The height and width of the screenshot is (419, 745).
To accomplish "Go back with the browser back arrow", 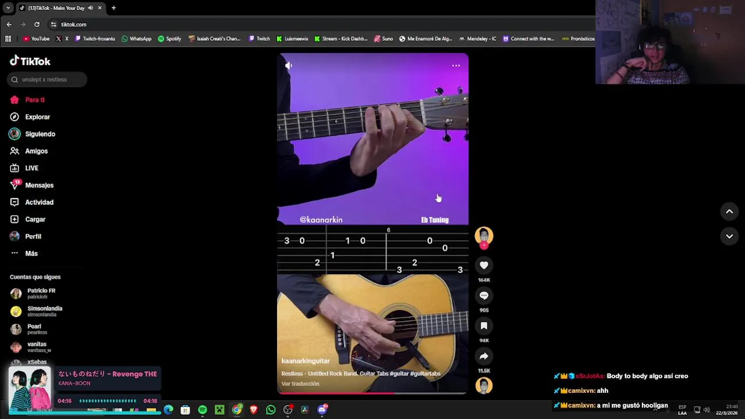I will pos(9,24).
